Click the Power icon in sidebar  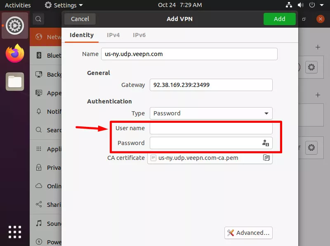(x=39, y=241)
